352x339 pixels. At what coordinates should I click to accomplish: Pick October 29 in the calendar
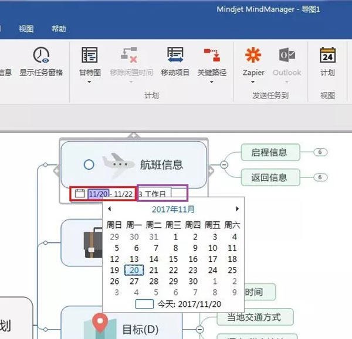pyautogui.click(x=114, y=237)
